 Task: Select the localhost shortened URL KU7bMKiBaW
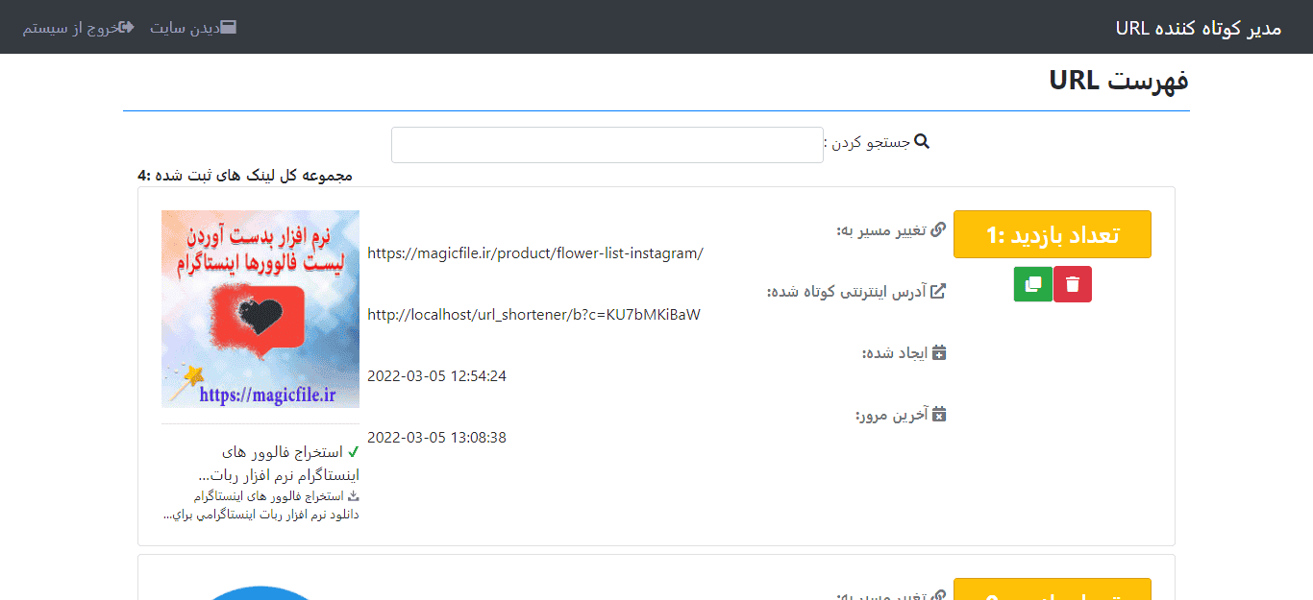(533, 315)
